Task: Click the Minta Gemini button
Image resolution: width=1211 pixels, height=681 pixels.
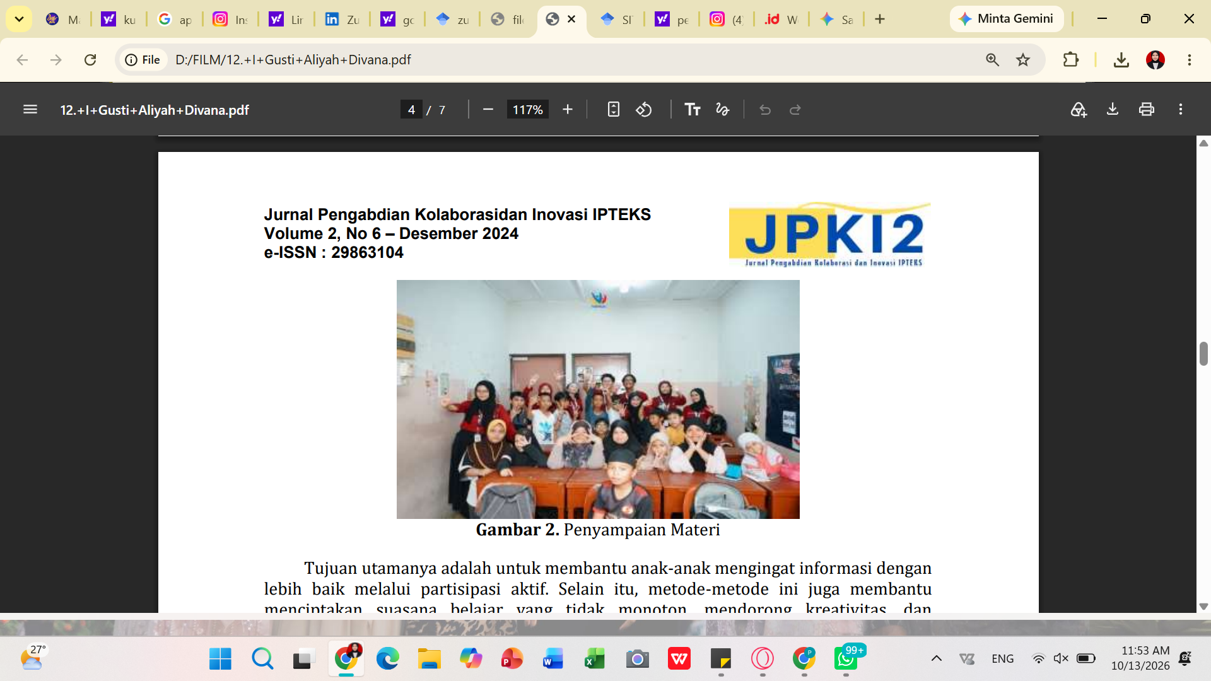Action: click(1007, 19)
